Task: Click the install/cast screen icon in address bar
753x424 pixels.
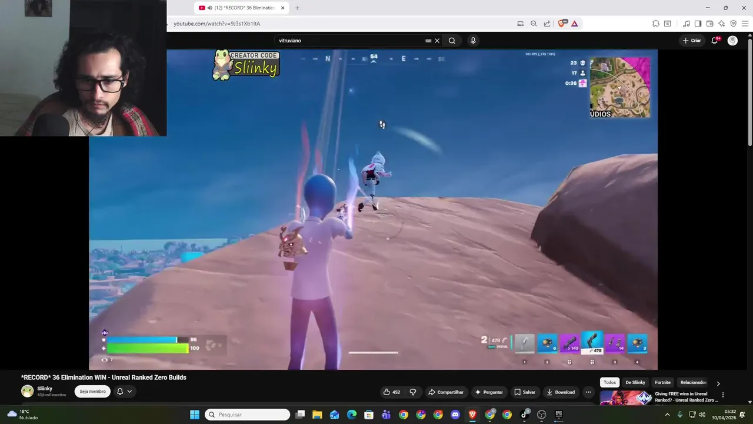Action: (521, 24)
